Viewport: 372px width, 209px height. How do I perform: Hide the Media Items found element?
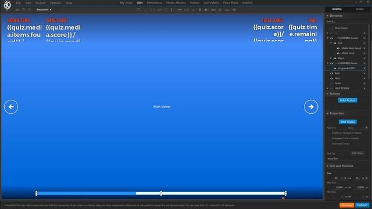tap(338, 48)
